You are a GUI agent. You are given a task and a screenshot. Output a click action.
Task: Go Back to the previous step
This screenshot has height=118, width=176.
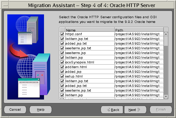112,109
